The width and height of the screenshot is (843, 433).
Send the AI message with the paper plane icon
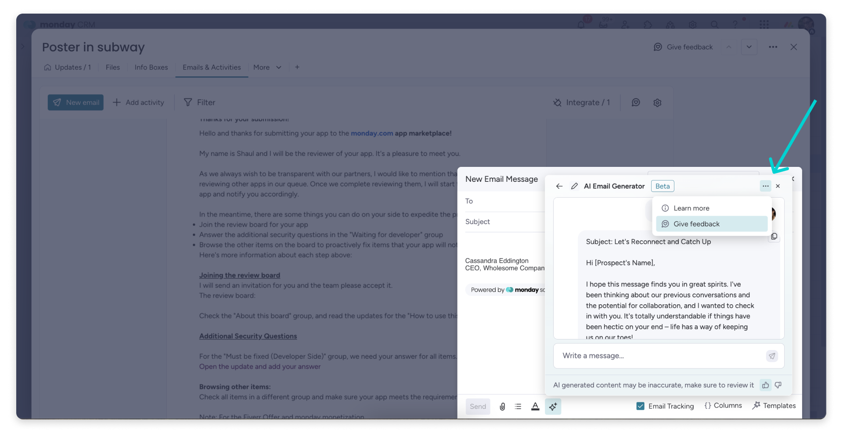(x=772, y=356)
